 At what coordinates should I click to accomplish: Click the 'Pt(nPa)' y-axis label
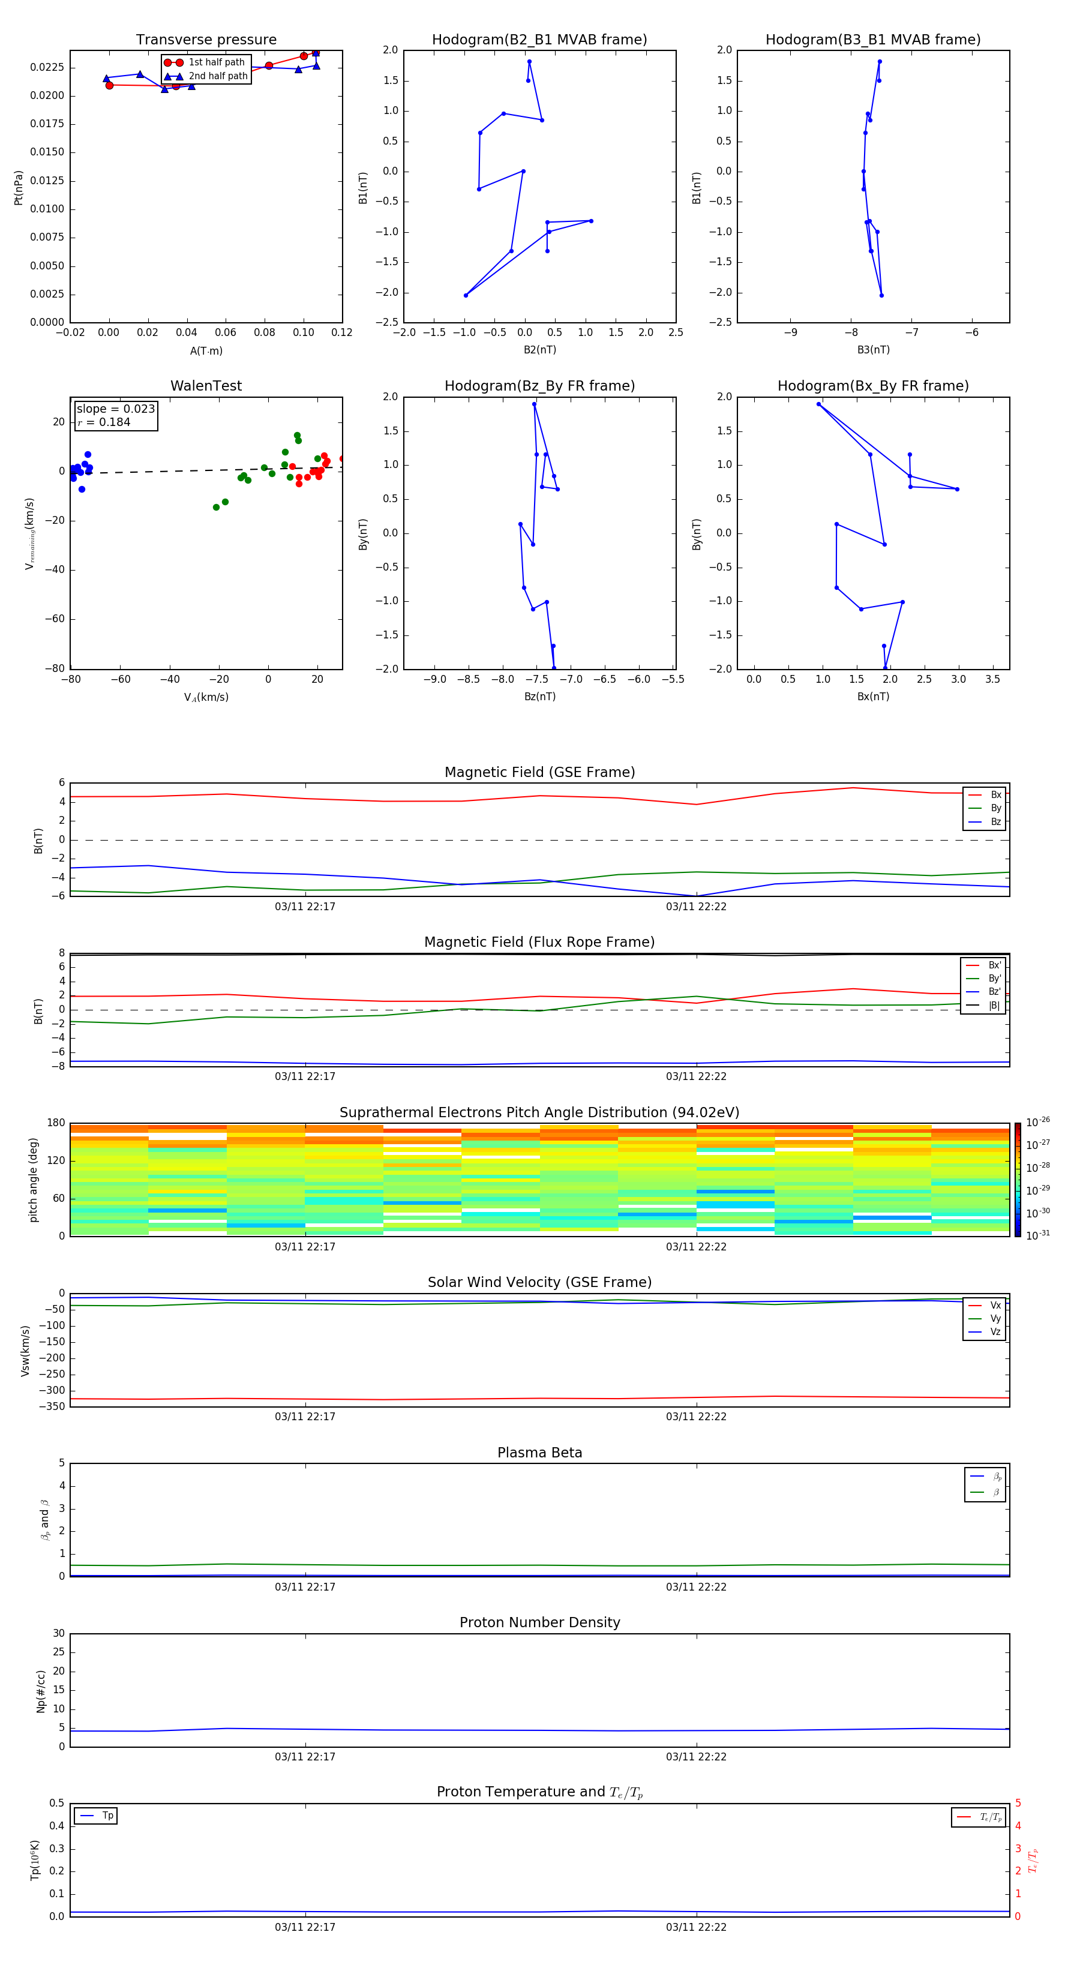[19, 188]
